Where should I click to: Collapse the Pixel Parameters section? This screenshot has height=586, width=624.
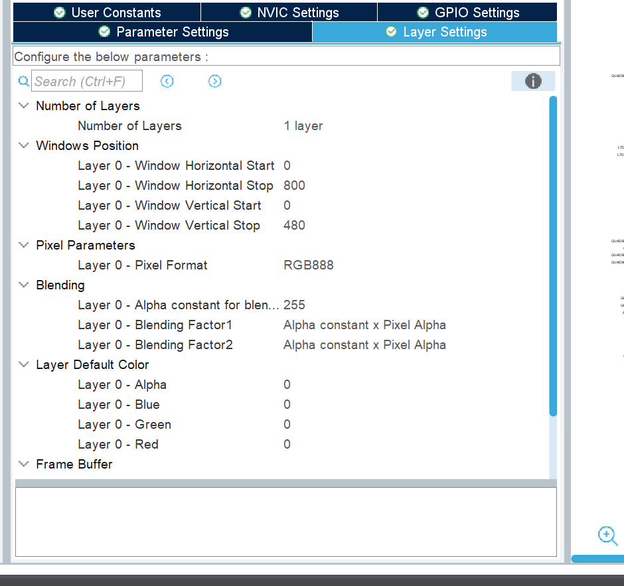pos(23,245)
